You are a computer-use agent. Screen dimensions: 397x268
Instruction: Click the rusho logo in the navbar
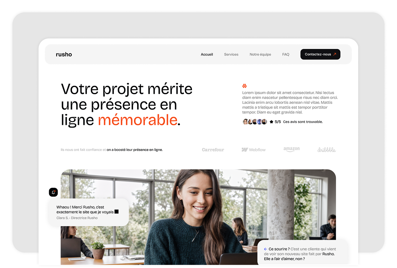[x=64, y=54]
